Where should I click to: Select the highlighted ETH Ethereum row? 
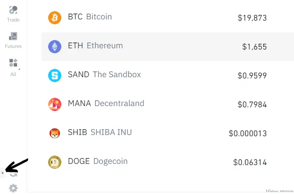click(168, 47)
